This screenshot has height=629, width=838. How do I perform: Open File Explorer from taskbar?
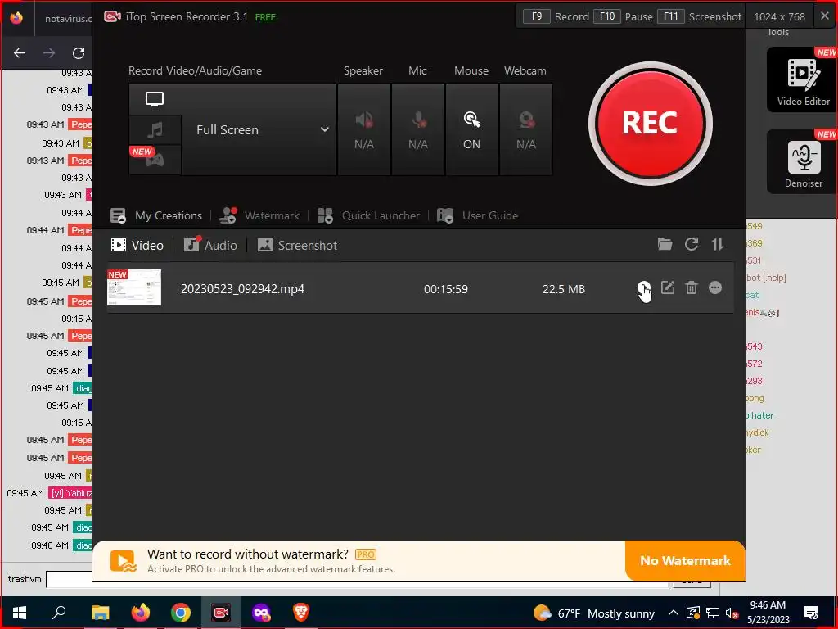[100, 613]
